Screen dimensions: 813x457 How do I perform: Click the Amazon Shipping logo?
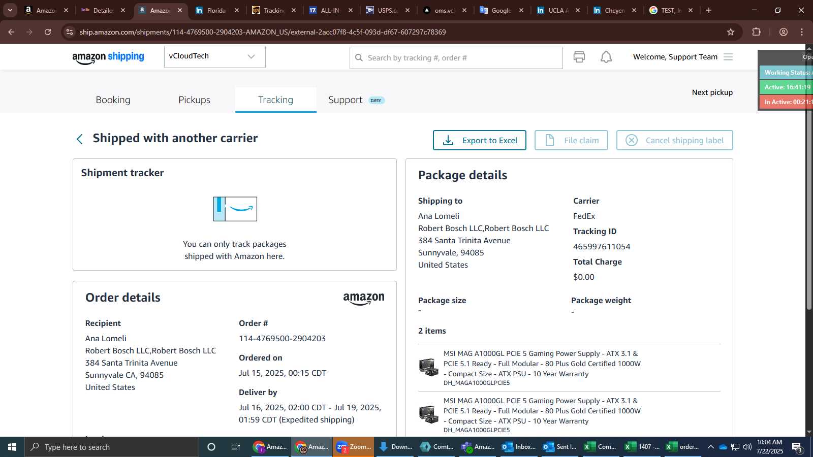pos(108,57)
